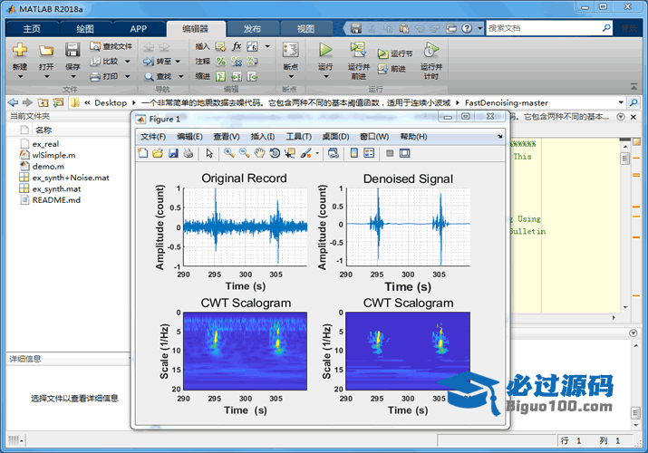Click Run and Time (运行并计时) icon
Image resolution: width=648 pixels, height=453 pixels.
click(x=431, y=50)
